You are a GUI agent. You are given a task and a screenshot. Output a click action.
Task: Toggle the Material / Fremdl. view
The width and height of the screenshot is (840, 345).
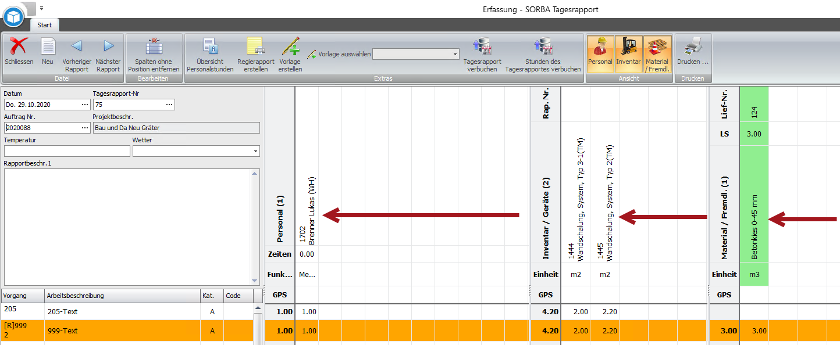657,53
